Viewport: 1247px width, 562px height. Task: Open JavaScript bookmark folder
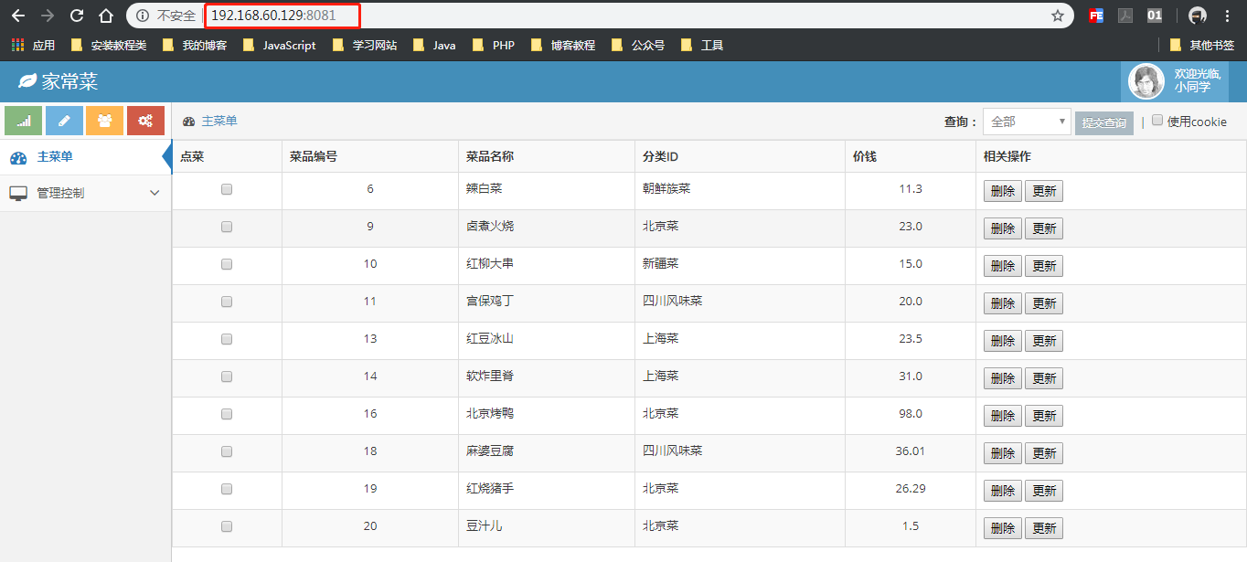(280, 45)
